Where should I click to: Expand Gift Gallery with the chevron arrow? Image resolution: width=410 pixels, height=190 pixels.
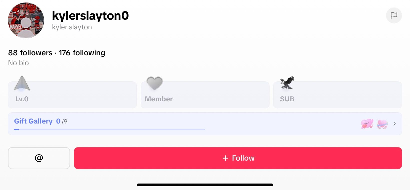coord(394,124)
